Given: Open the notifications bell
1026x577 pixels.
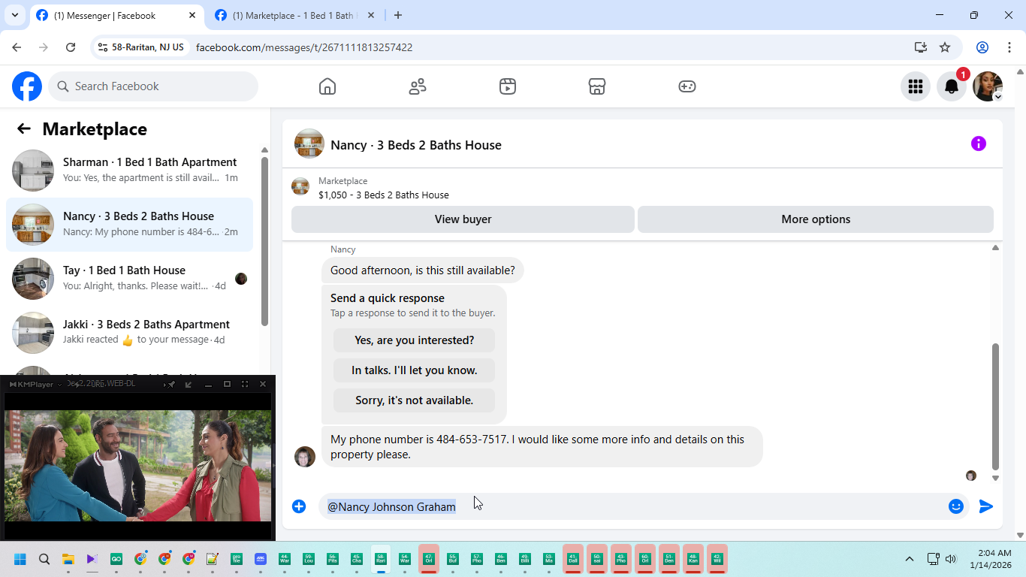Looking at the screenshot, I should 952,86.
